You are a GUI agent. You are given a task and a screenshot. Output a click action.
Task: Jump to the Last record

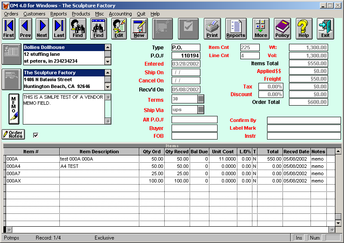point(59,29)
